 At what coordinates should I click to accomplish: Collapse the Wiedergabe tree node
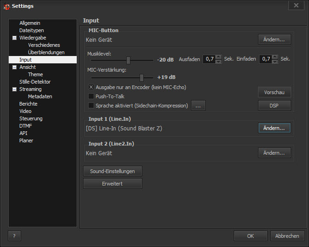[x=14, y=38]
